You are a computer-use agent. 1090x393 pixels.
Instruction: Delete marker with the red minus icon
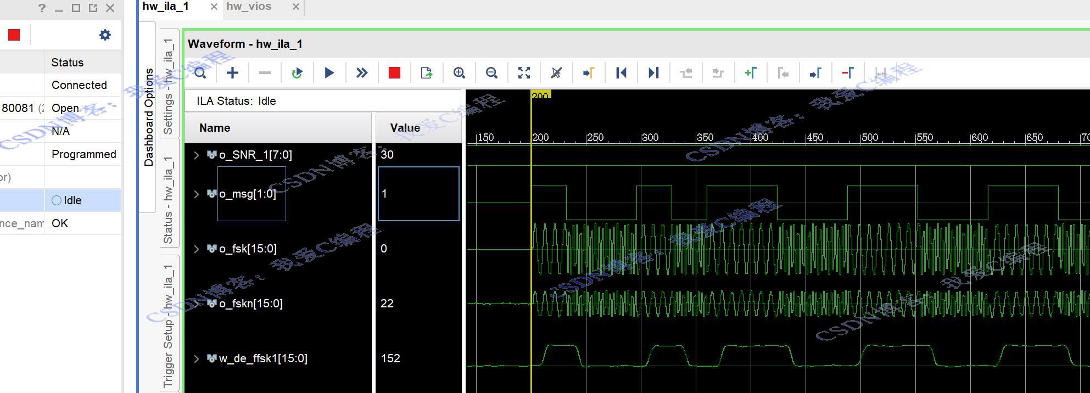[848, 73]
